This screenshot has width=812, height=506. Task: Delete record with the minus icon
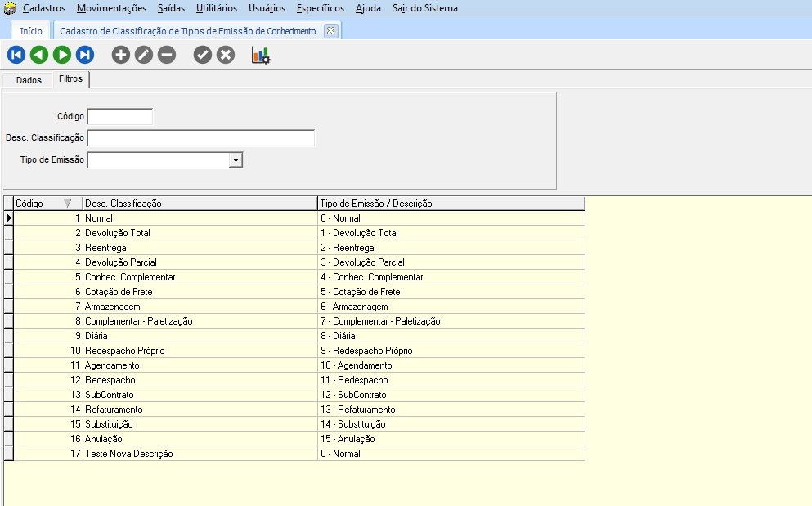[167, 55]
